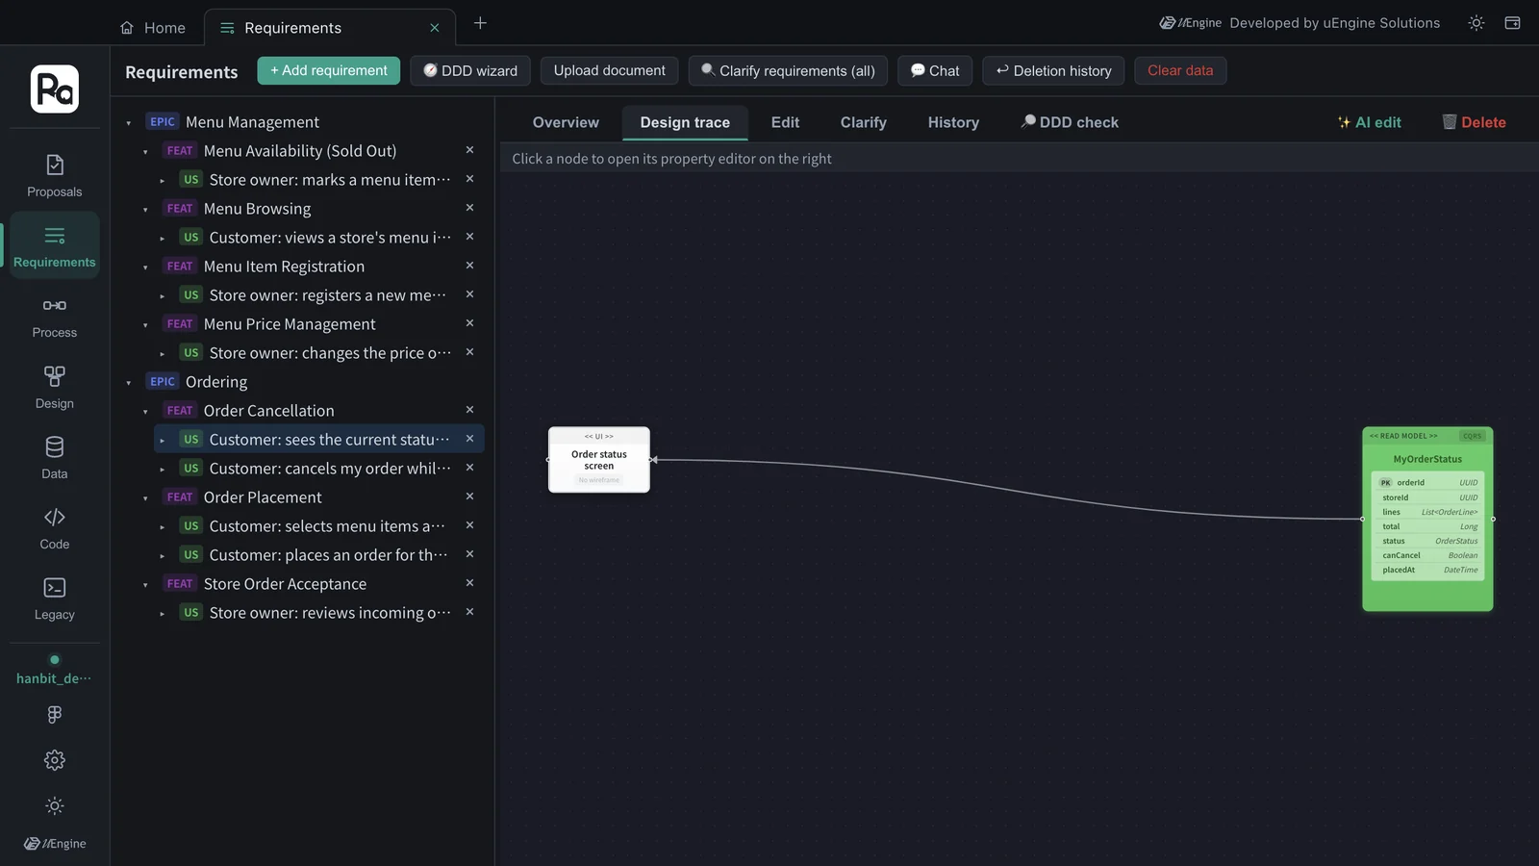
Task: Go to the Home tab
Action: coord(153,28)
